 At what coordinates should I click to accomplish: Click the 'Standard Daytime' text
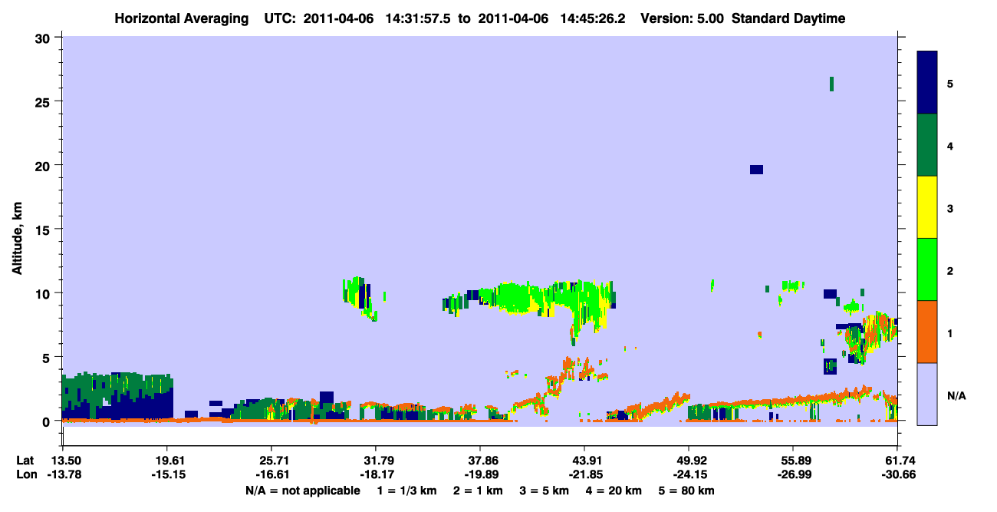tap(788, 18)
